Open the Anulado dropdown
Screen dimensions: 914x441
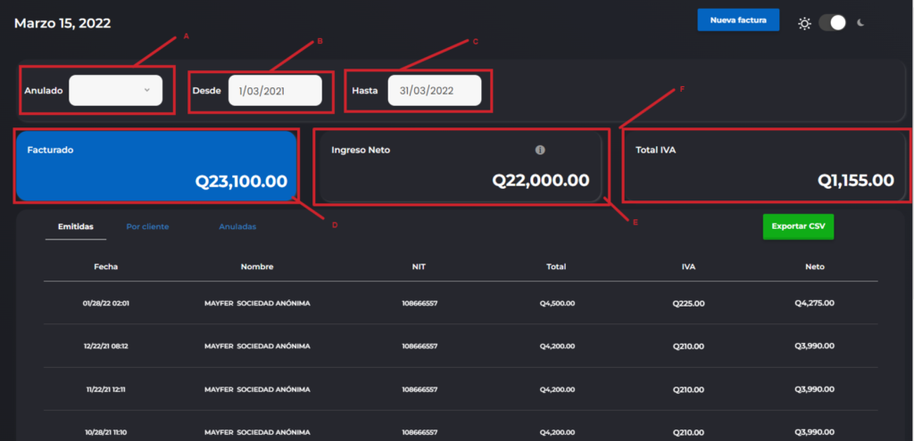pyautogui.click(x=116, y=90)
